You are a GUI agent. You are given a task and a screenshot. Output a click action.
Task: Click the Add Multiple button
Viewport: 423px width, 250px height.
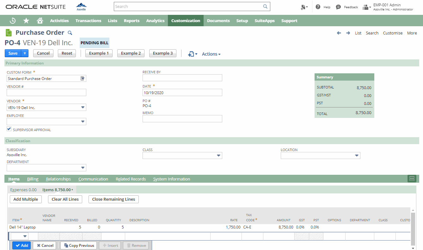click(x=26, y=199)
